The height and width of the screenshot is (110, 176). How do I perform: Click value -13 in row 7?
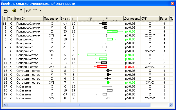(65, 47)
